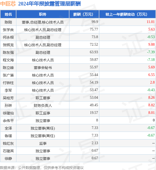Click the salary value 63.93
The width and height of the screenshot is (156, 170).
click(94, 52)
